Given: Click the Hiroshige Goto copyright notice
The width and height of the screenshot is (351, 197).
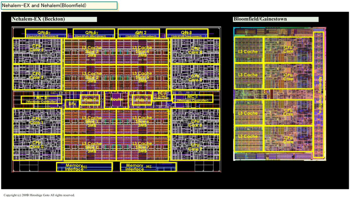Looking at the screenshot, I should [x=39, y=195].
